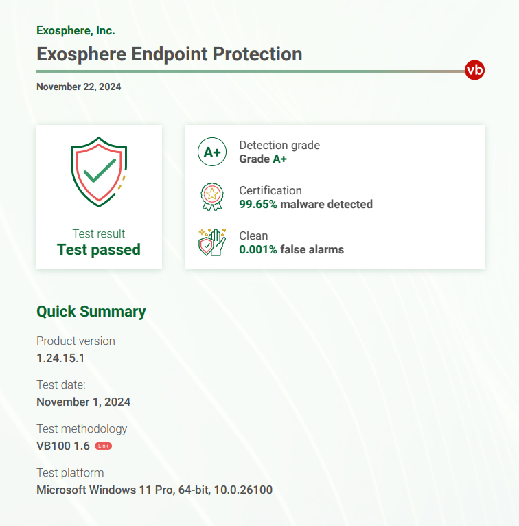The image size is (519, 526).
Task: Click the clean hand and shield icon
Action: 212,242
